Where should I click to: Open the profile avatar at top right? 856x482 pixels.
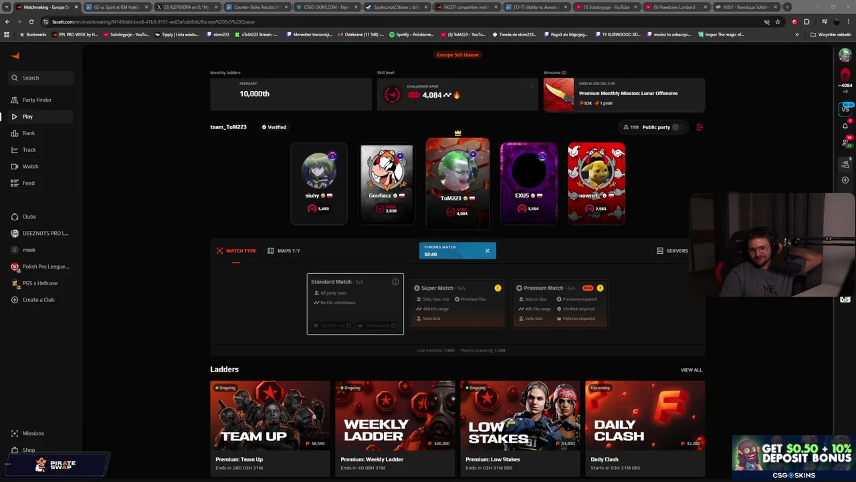click(845, 55)
